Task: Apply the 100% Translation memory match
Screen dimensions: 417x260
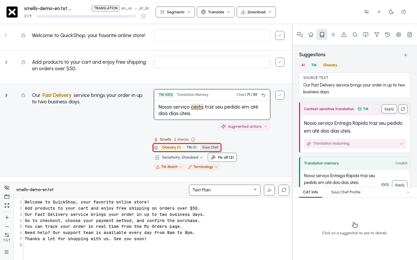Action: tap(400, 185)
